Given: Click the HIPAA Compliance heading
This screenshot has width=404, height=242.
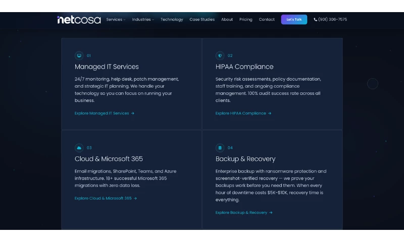Looking at the screenshot, I should [x=244, y=67].
